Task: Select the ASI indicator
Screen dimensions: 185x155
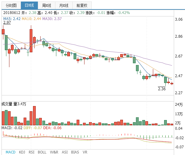Action: pos(65,152)
